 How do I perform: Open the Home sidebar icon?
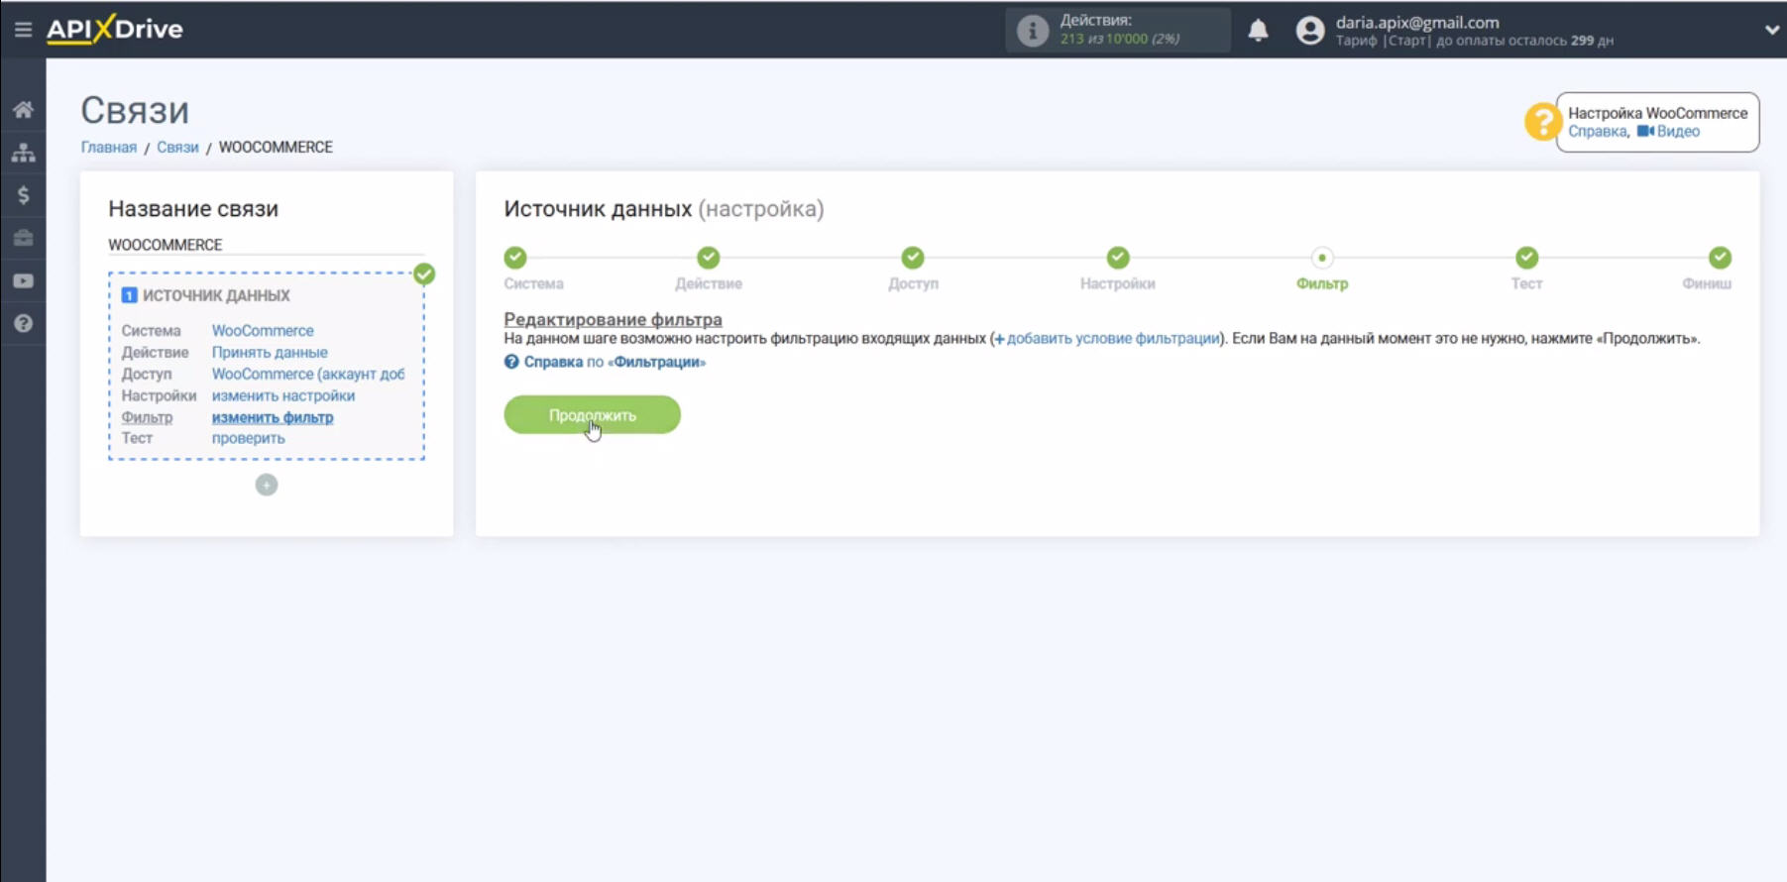[x=23, y=109]
